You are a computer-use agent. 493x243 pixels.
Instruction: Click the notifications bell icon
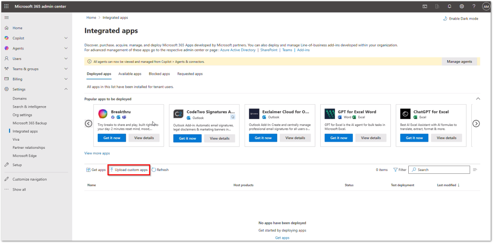(x=449, y=6)
